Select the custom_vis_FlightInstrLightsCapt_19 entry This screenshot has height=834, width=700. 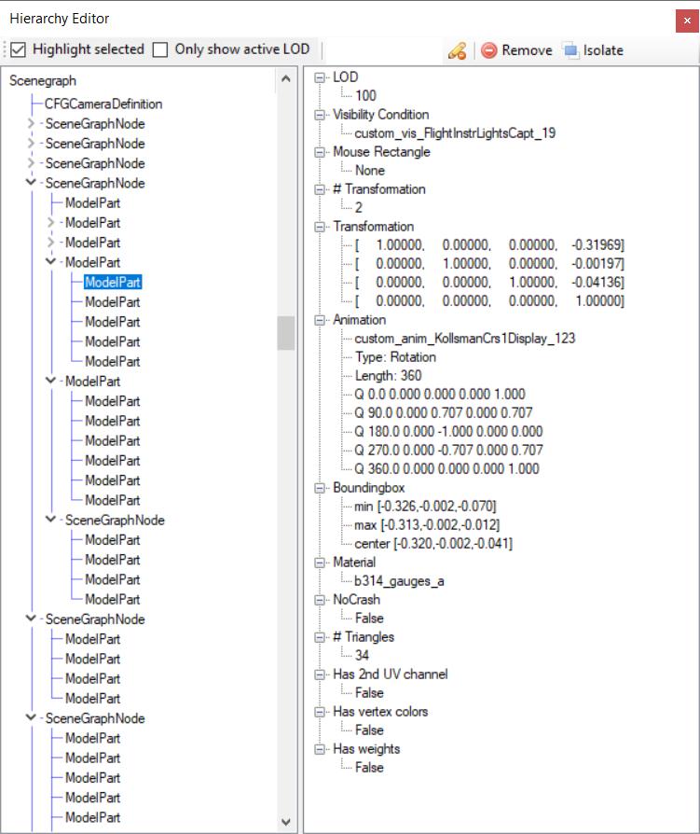click(x=455, y=133)
